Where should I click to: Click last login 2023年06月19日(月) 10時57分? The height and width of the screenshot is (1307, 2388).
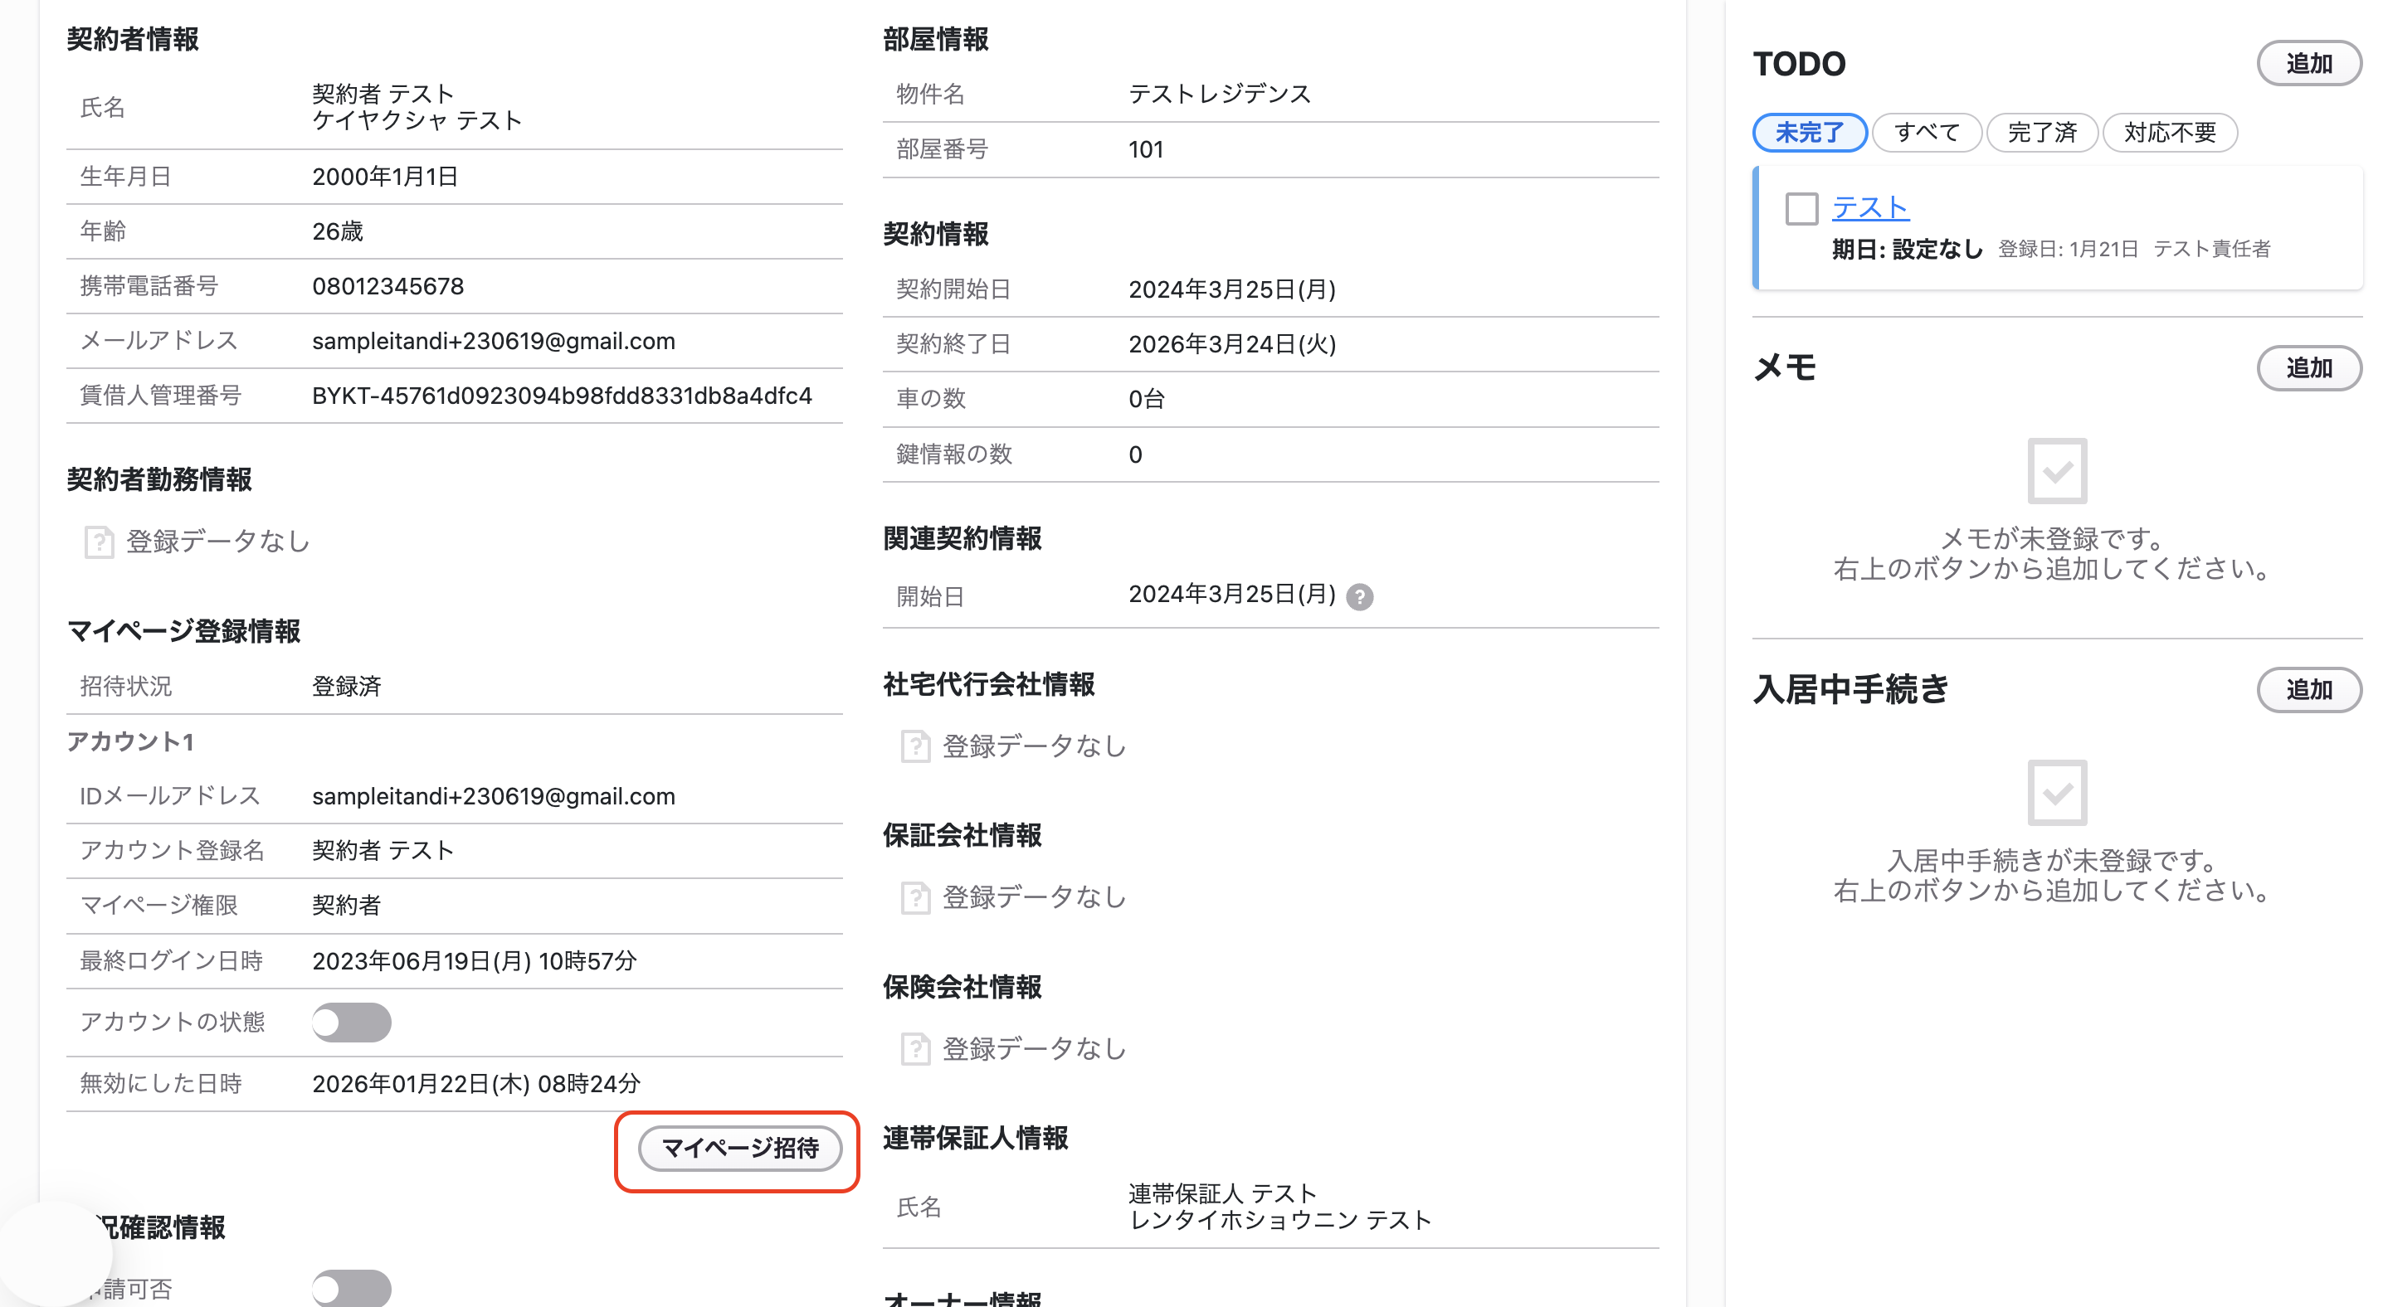click(475, 960)
